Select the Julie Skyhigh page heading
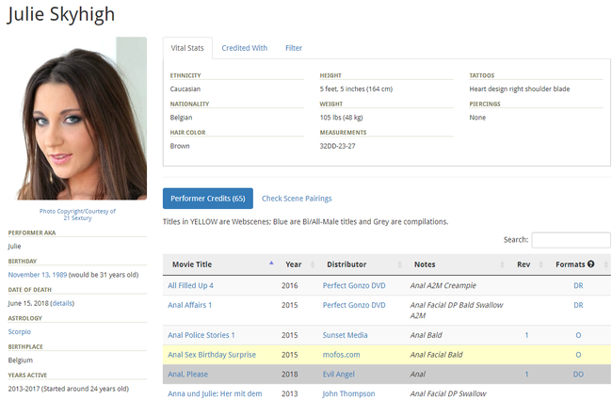612x399 pixels. (x=61, y=14)
